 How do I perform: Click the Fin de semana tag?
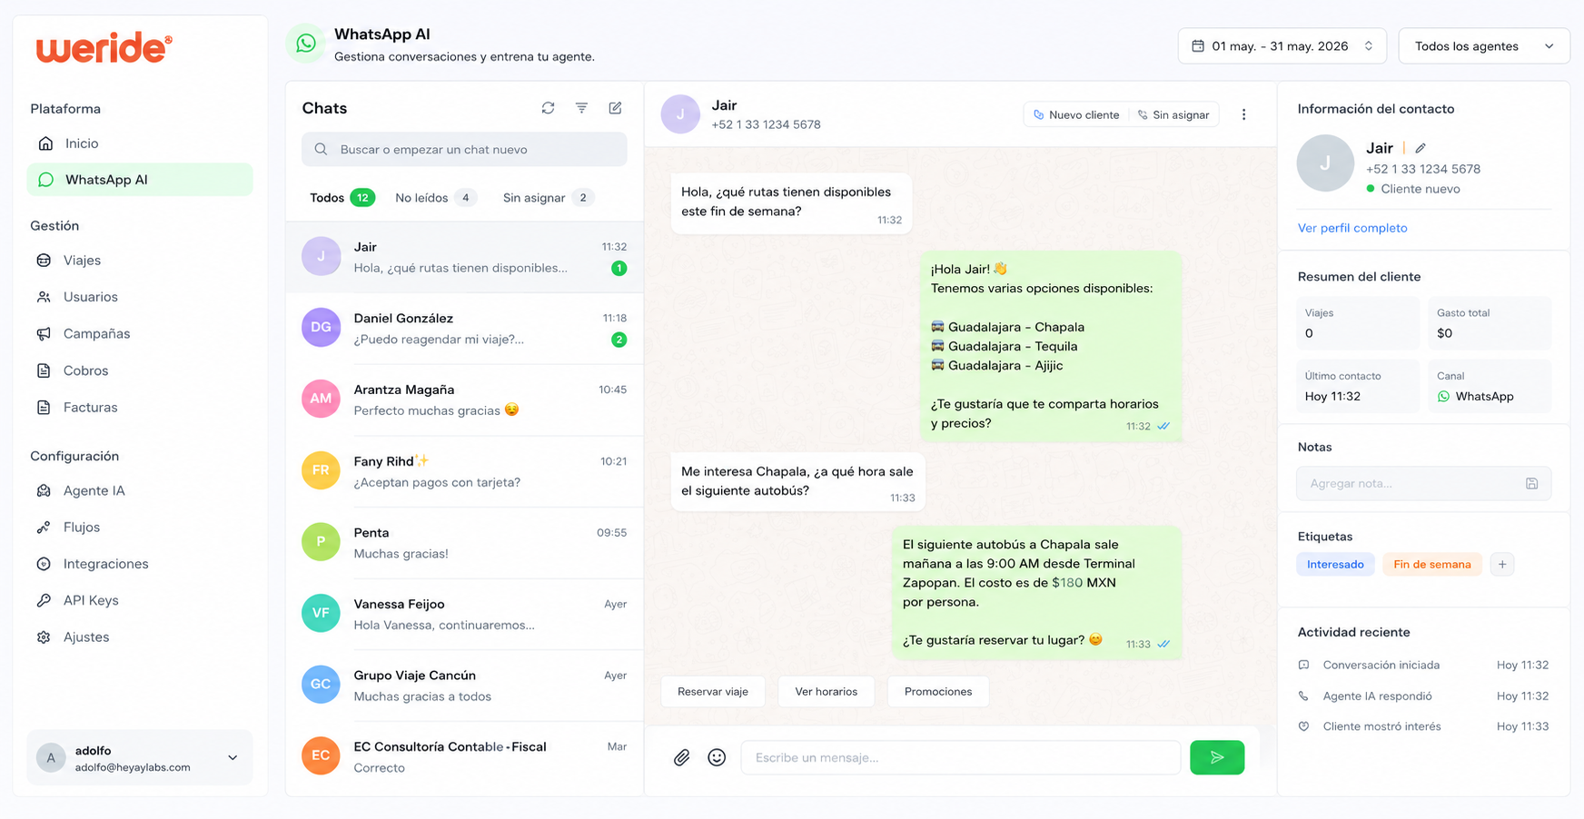1432,565
